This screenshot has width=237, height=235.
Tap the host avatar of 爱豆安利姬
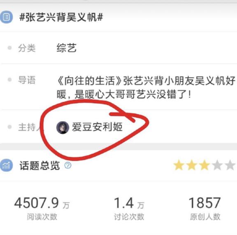coord(63,127)
